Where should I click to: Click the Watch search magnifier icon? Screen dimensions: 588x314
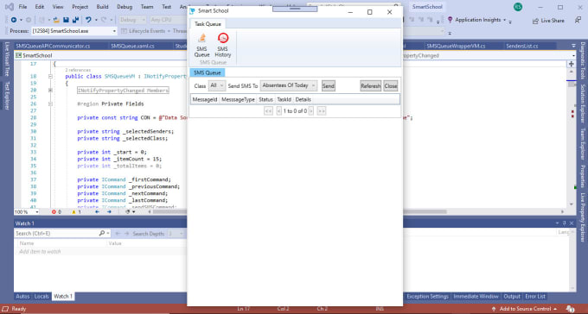click(102, 233)
